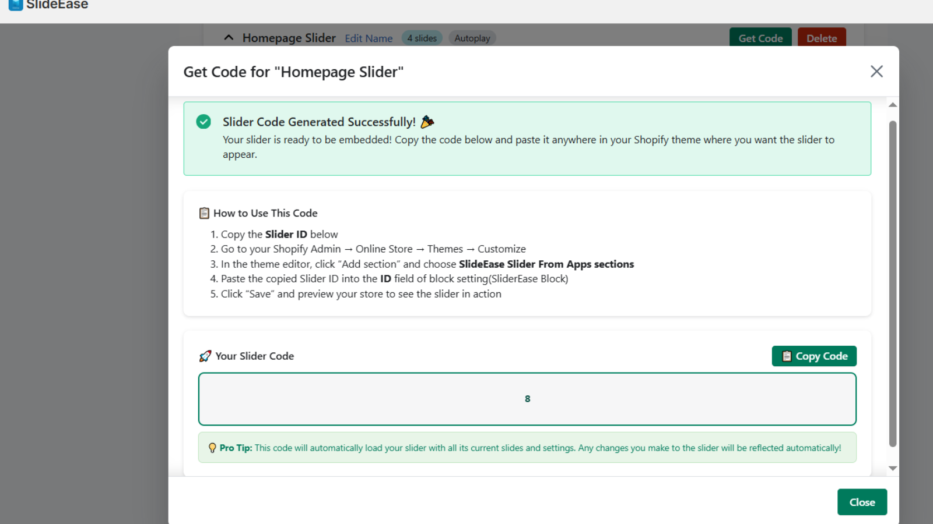This screenshot has height=524, width=933.
Task: Click the 'Slider Code Generated Successfully!' heading
Action: click(319, 122)
